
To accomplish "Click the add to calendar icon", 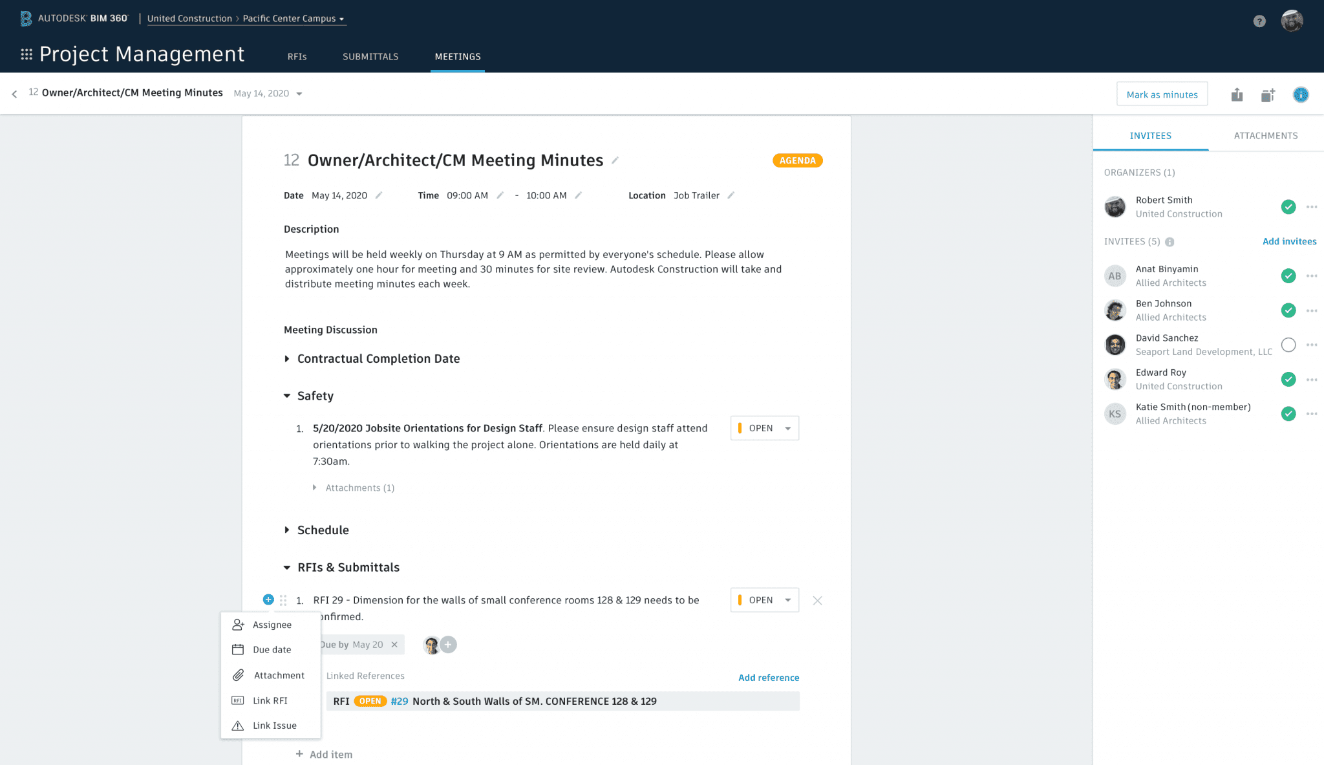I will (x=1268, y=94).
